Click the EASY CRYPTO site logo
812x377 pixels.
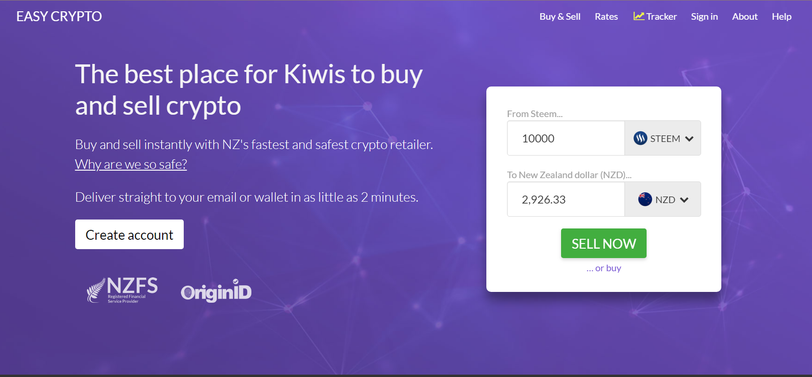(59, 16)
